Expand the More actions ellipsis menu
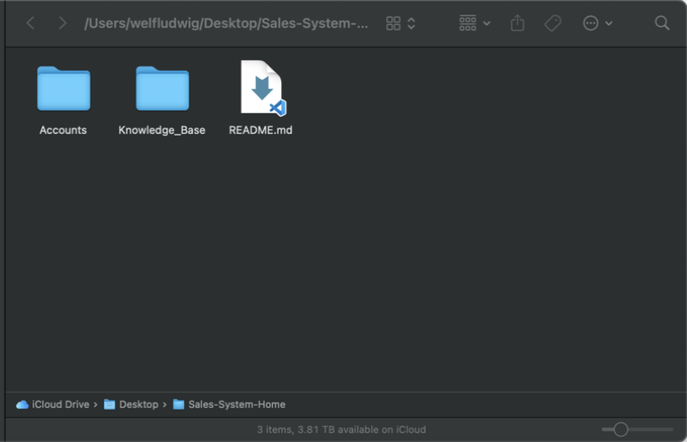Screen dimensions: 687x442 (597, 23)
